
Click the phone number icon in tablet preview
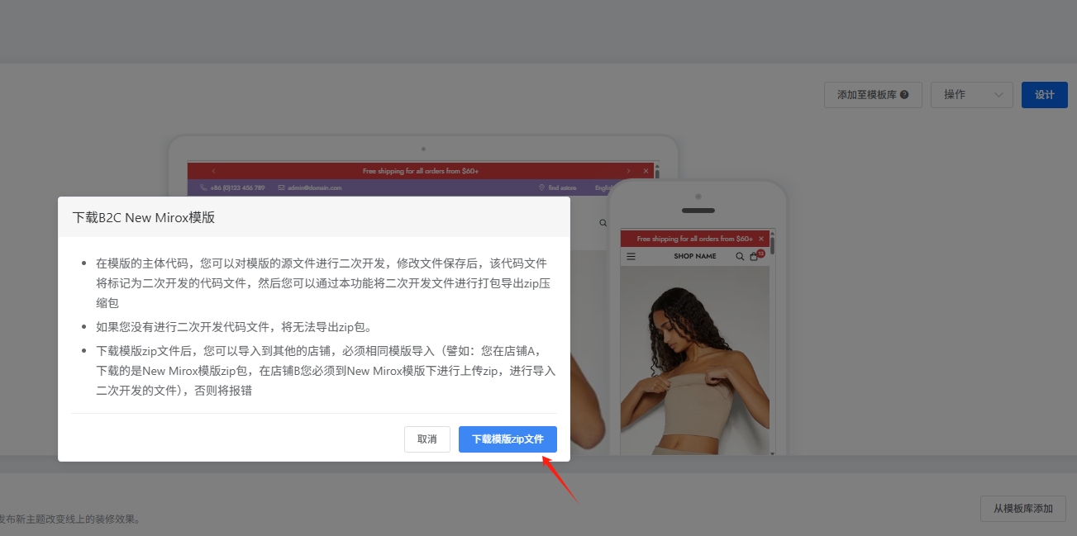click(204, 188)
